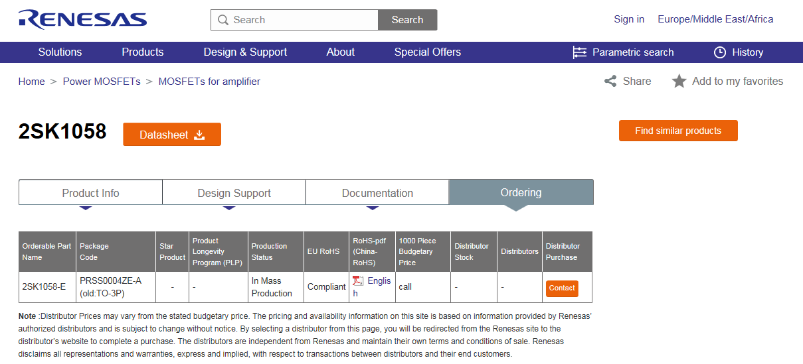Click the gray Search button
Viewport: 803px width, 364px height.
coord(408,20)
